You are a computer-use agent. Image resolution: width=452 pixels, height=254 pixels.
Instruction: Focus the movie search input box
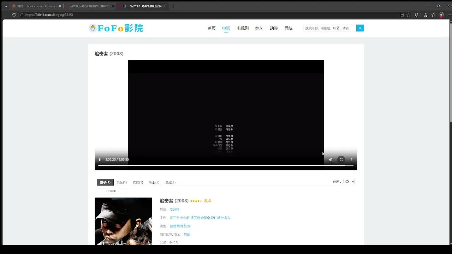click(x=329, y=28)
